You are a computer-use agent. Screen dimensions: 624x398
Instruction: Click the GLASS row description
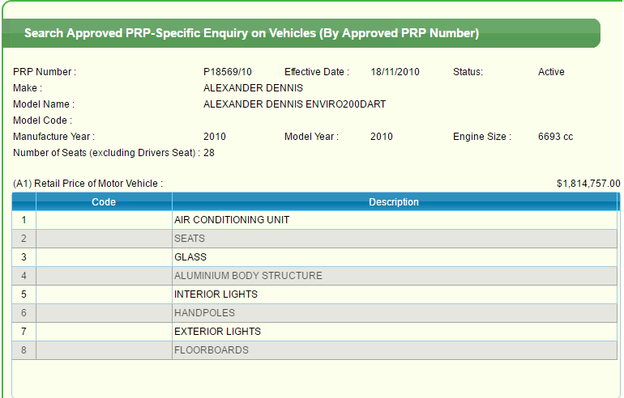190,257
